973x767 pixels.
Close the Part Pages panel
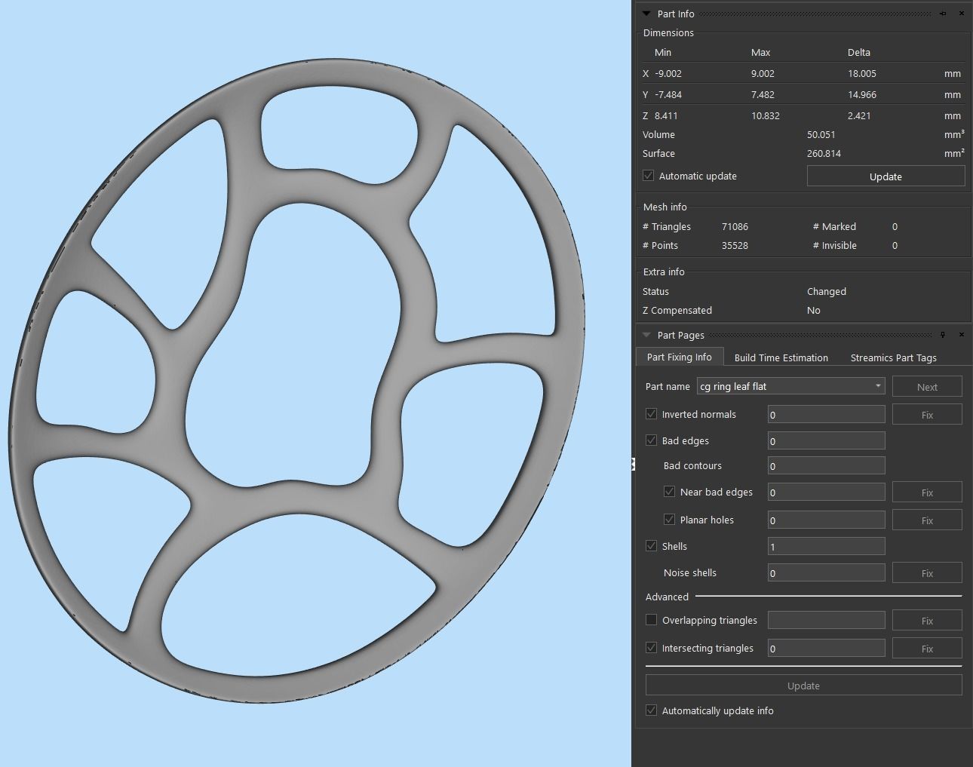[x=962, y=335]
